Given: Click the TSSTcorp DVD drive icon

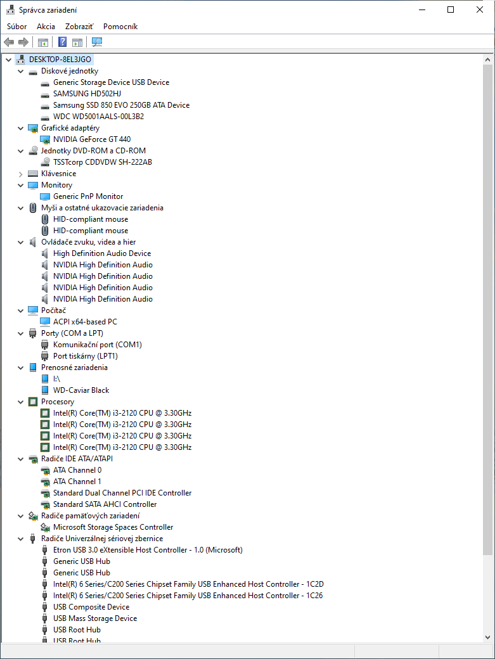Looking at the screenshot, I should coord(45,162).
